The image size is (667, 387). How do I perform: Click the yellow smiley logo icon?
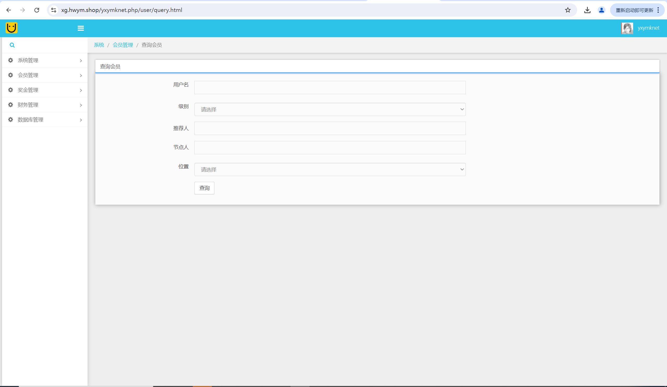tap(11, 28)
